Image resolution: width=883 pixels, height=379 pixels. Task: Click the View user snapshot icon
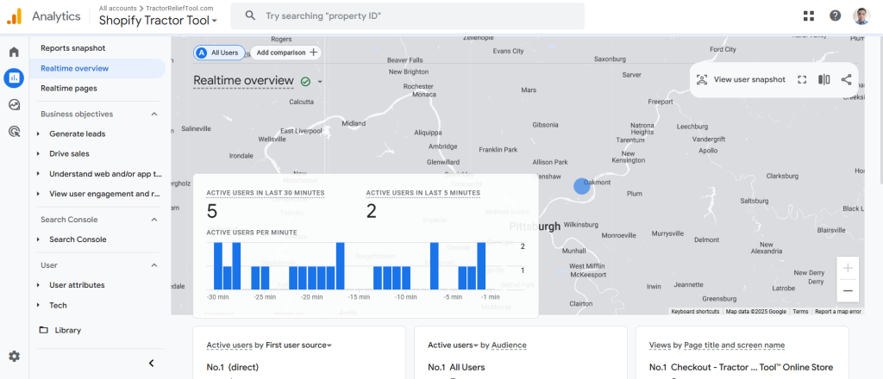702,79
